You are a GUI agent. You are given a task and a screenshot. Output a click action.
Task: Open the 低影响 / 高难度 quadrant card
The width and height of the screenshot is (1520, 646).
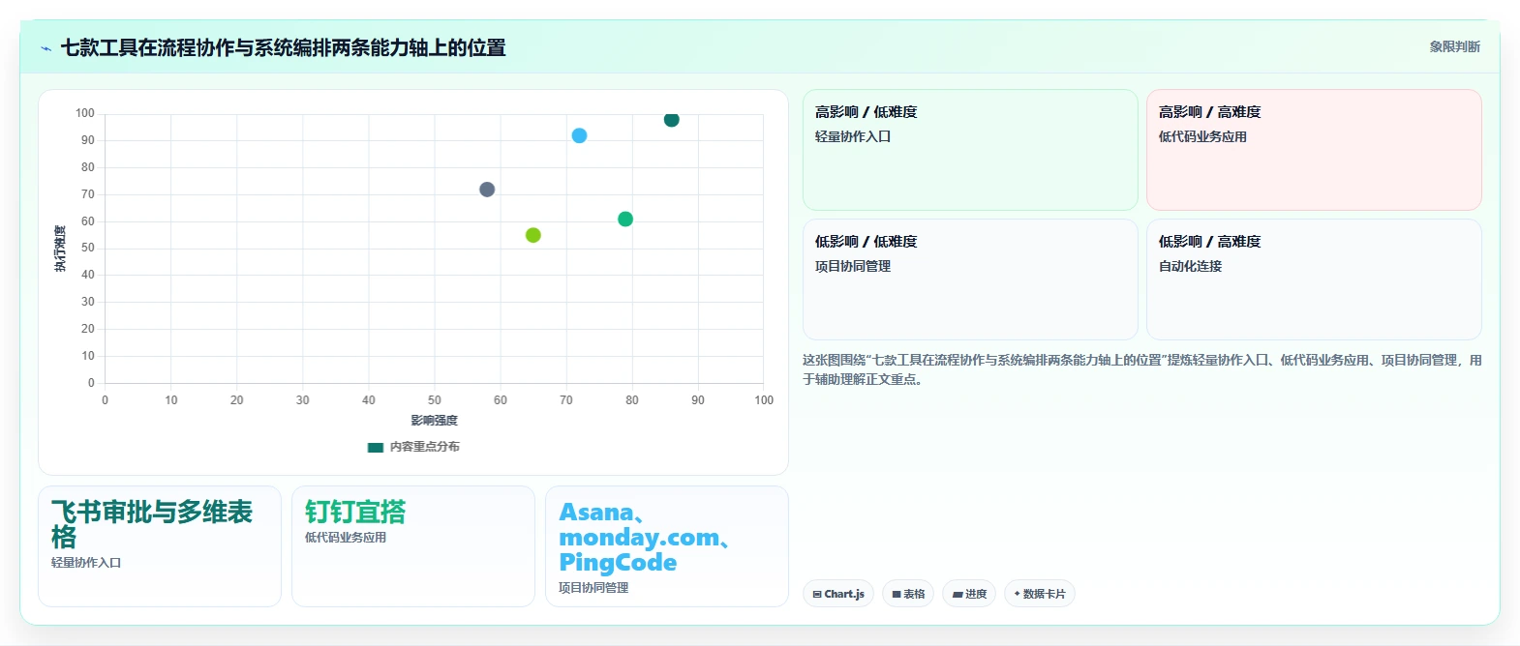point(1314,279)
